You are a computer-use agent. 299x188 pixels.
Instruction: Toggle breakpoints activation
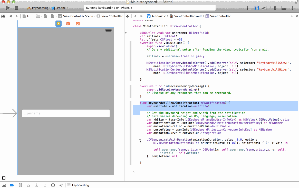(12, 185)
